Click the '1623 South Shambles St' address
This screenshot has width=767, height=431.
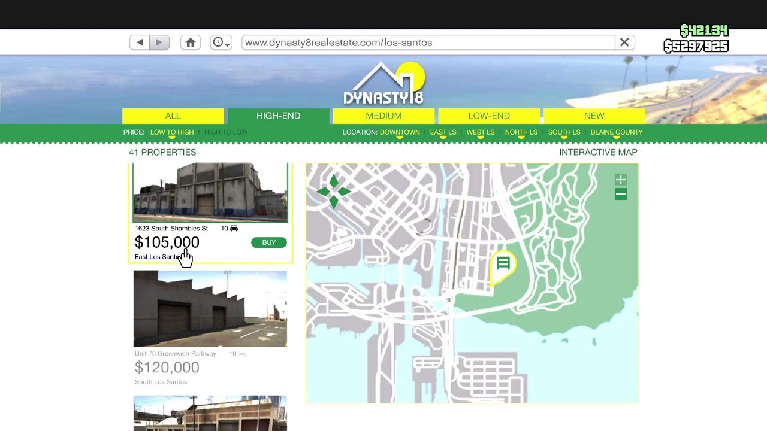tap(171, 229)
